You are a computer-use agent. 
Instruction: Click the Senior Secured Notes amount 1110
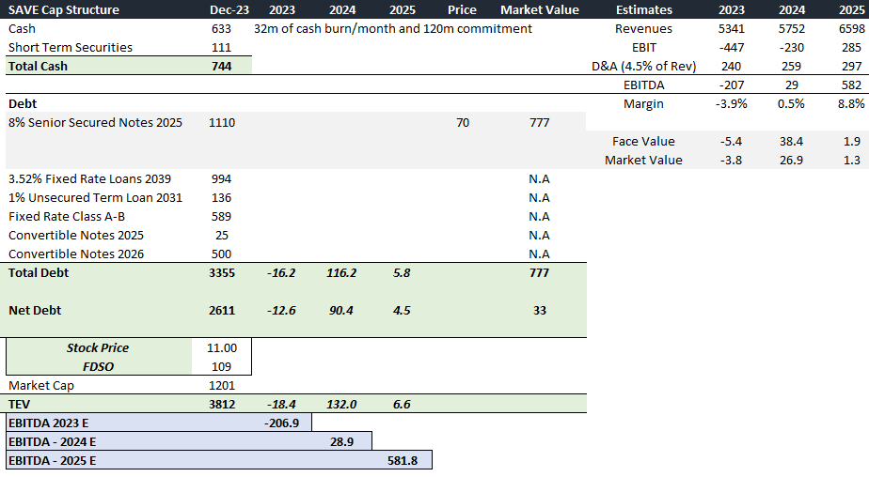tap(222, 123)
